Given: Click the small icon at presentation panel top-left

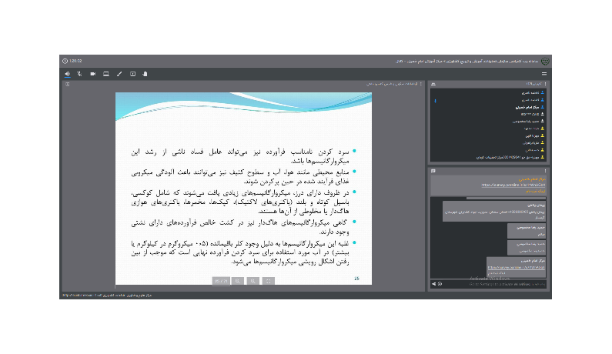Looking at the screenshot, I should click(68, 84).
